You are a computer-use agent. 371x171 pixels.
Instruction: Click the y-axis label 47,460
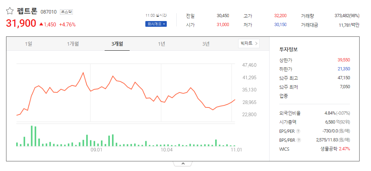[249, 65]
